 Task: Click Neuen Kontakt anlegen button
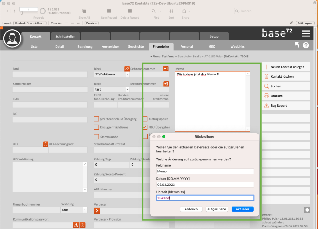[286, 67]
